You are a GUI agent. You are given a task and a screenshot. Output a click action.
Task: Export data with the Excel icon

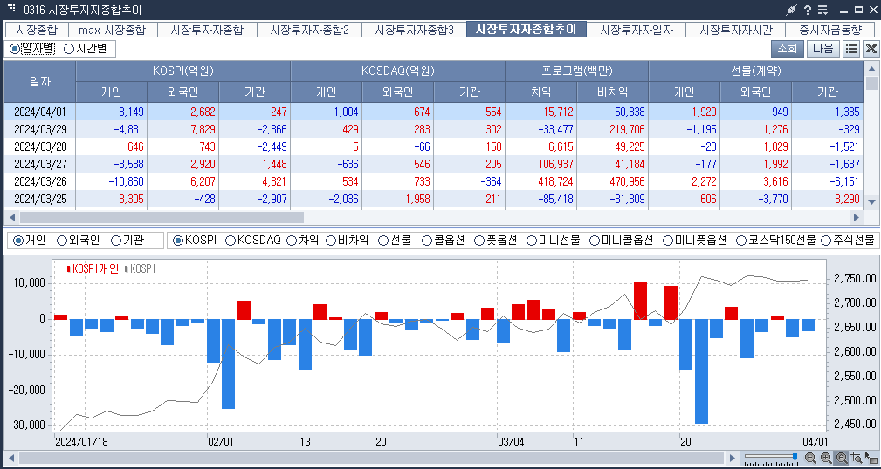pyautogui.click(x=871, y=49)
